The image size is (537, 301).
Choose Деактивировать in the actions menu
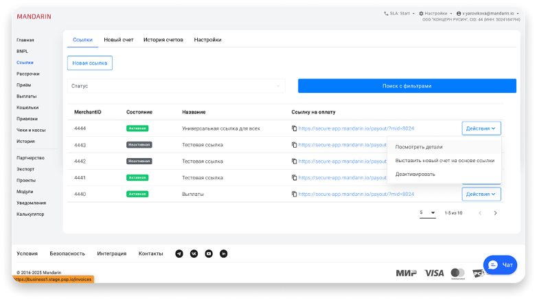coord(415,174)
